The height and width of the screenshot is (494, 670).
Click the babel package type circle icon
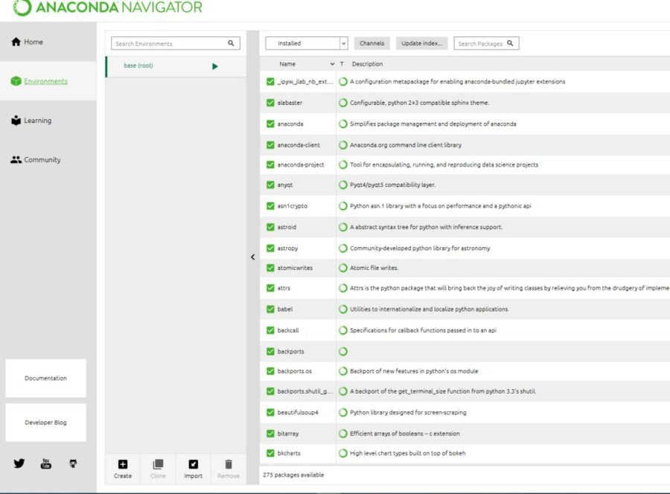coord(342,309)
